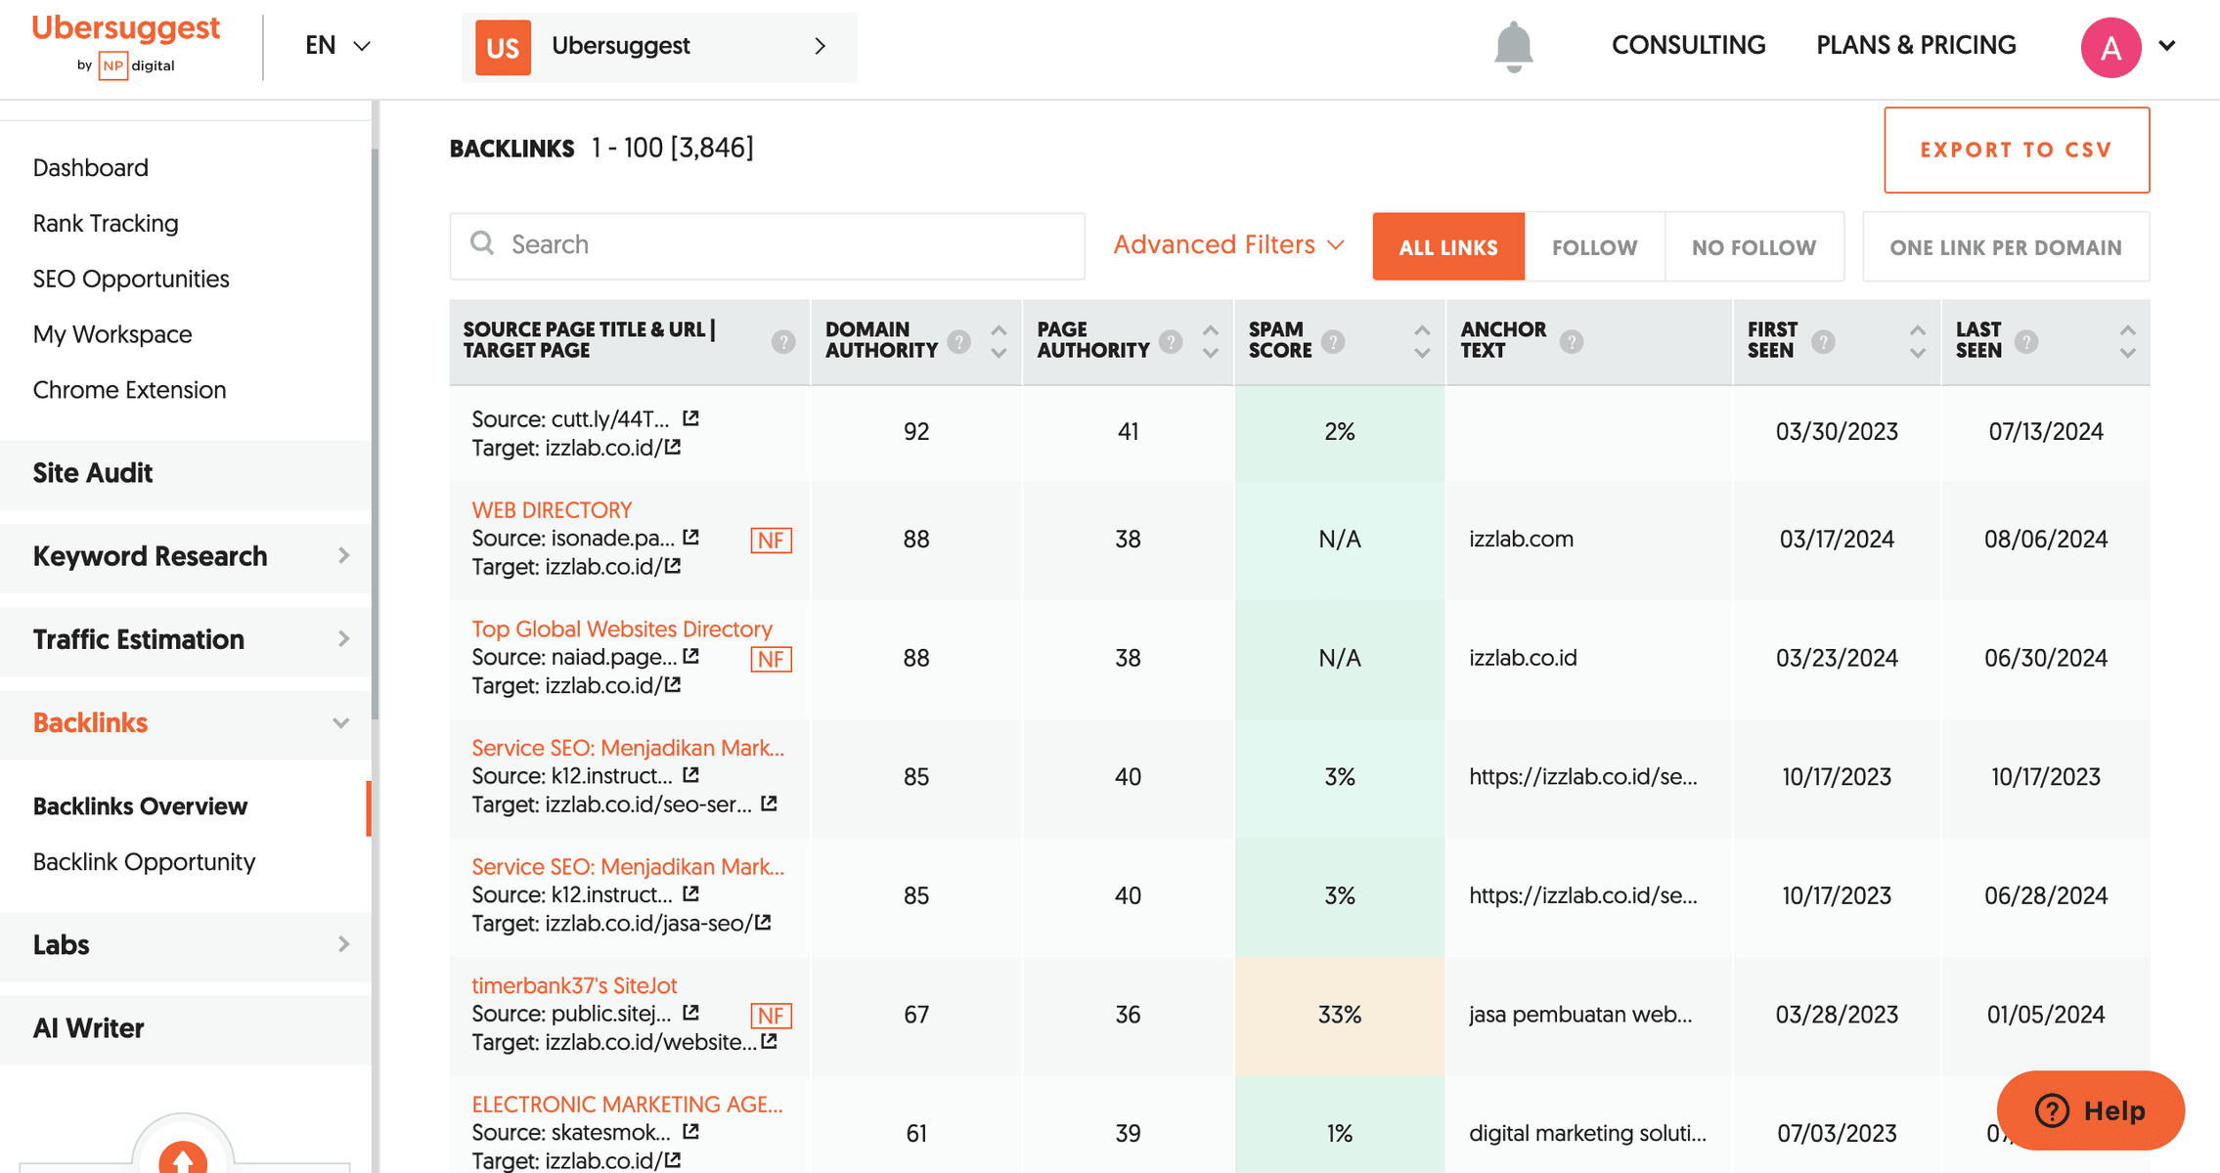Viewport: 2220px width, 1173px height.
Task: Sort by First Seen arrows
Action: [x=1917, y=341]
